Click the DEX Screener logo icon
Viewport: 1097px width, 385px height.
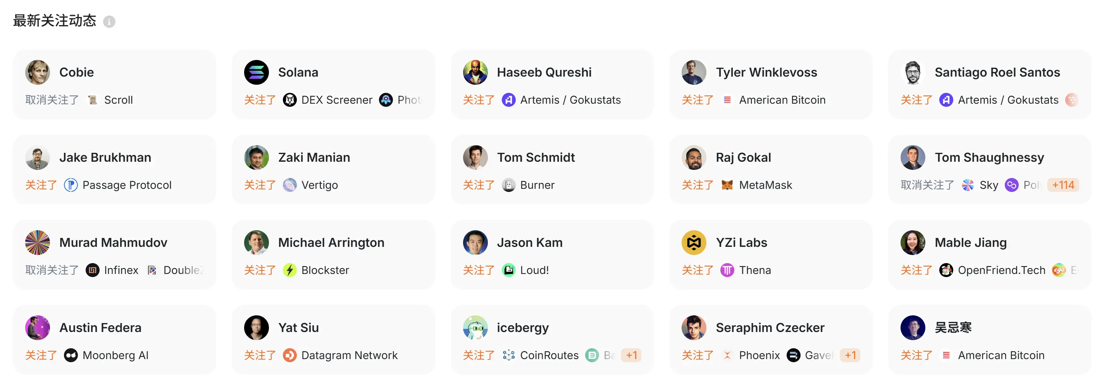tap(289, 100)
